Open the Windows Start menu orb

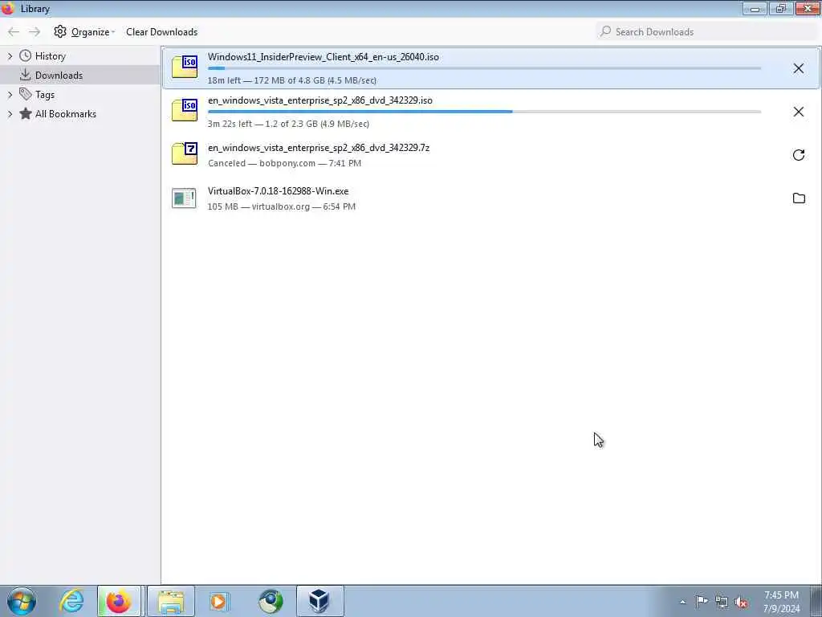22,601
